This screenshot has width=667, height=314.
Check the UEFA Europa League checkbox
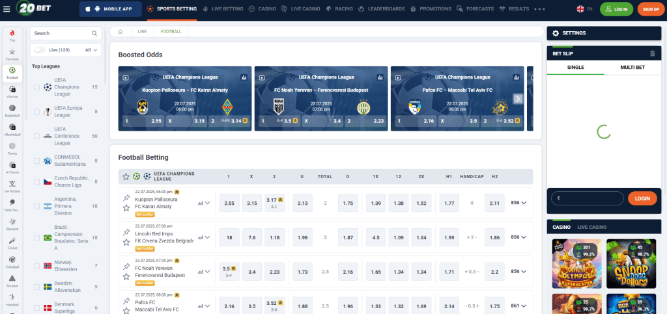(x=36, y=112)
